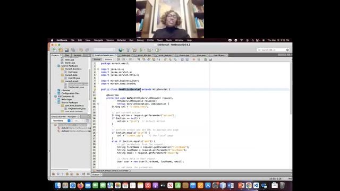Select the Libraries node
This screenshot has height=191, width=340.
65,90
